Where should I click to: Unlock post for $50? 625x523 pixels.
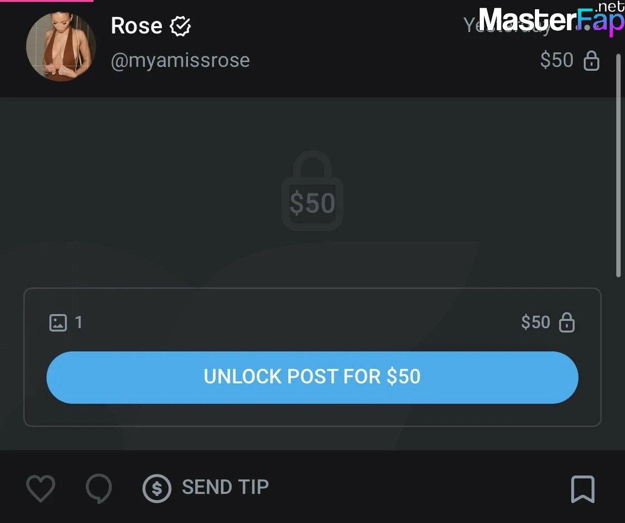312,377
